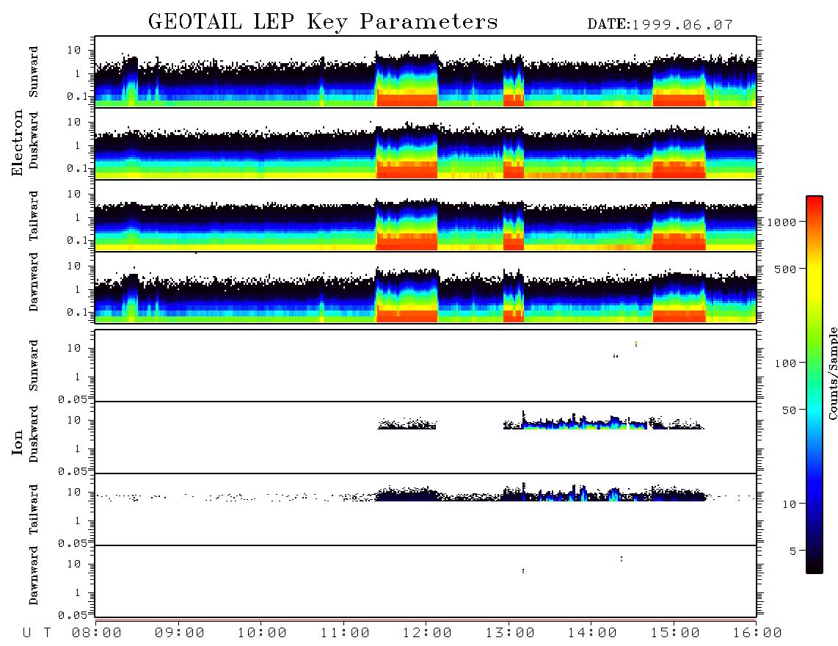The height and width of the screenshot is (646, 838).
Task: Click the "1" tick of Ion Tailward axis
Action: [x=78, y=521]
